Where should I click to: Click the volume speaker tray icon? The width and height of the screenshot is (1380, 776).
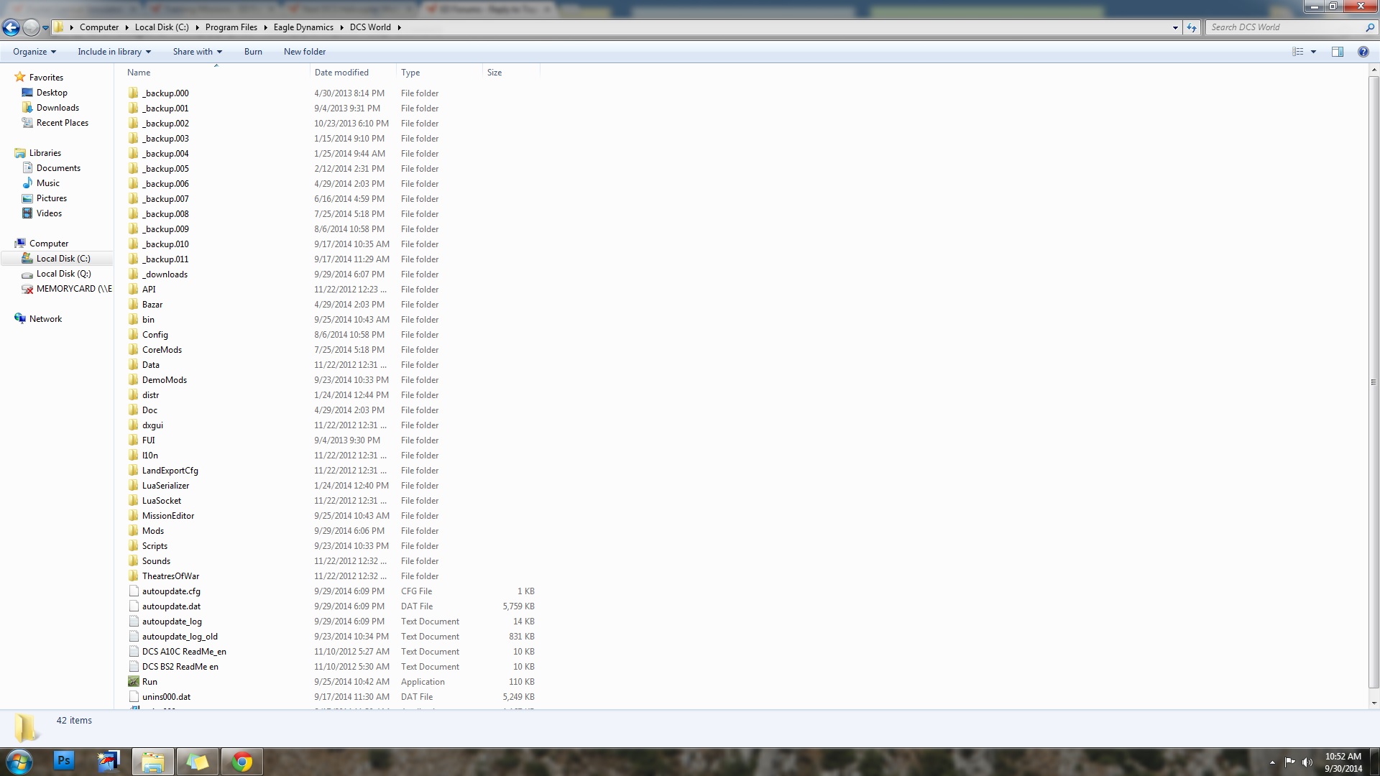coord(1307,762)
